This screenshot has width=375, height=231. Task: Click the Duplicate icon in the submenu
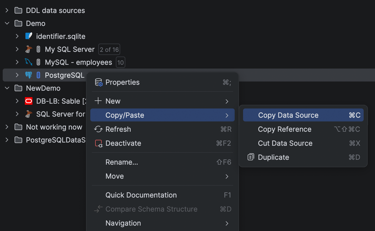pos(251,157)
